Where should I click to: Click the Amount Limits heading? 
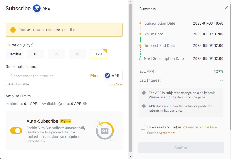(x=18, y=96)
